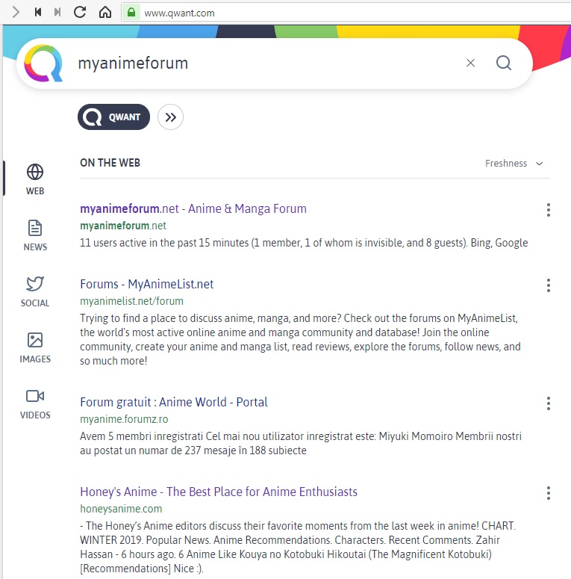The height and width of the screenshot is (579, 571).
Task: Reload the page
Action: tap(80, 12)
